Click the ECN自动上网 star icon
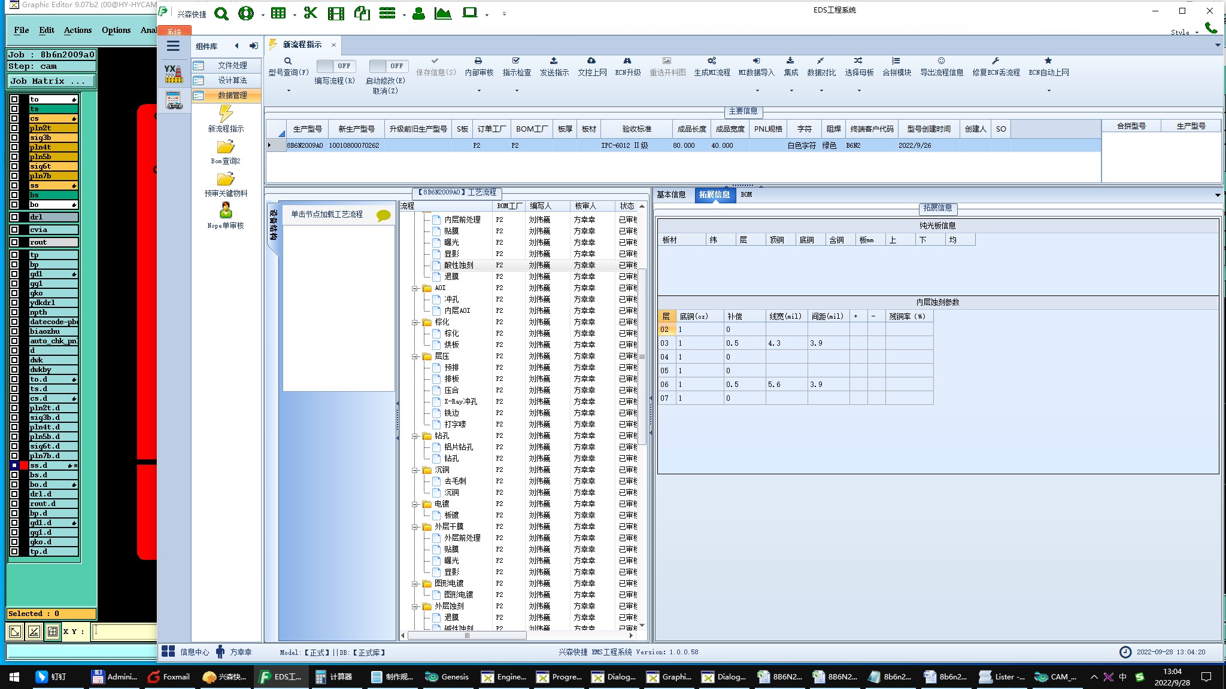Image resolution: width=1226 pixels, height=689 pixels. point(1048,61)
